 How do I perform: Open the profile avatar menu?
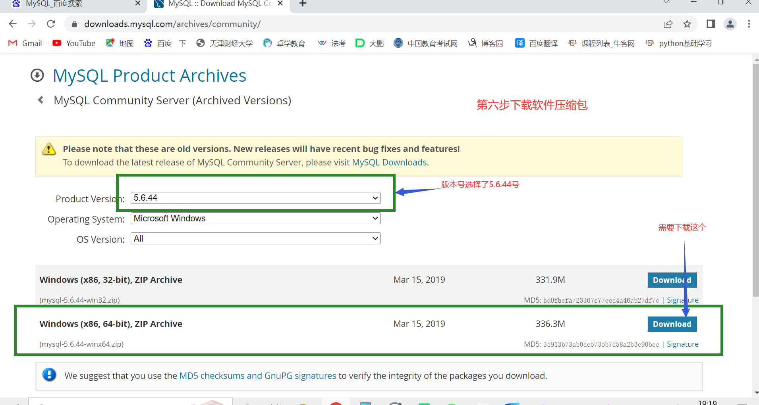[x=730, y=24]
